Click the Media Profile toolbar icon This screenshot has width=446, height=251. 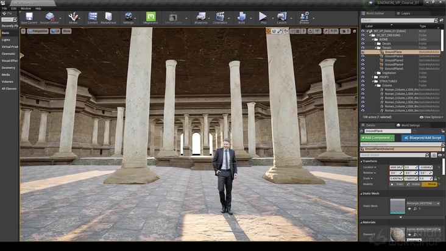click(x=173, y=17)
